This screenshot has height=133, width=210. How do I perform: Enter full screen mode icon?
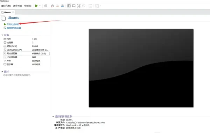pos(79,6)
